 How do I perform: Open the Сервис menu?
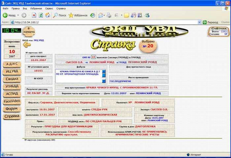pyautogui.click(x=49, y=9)
